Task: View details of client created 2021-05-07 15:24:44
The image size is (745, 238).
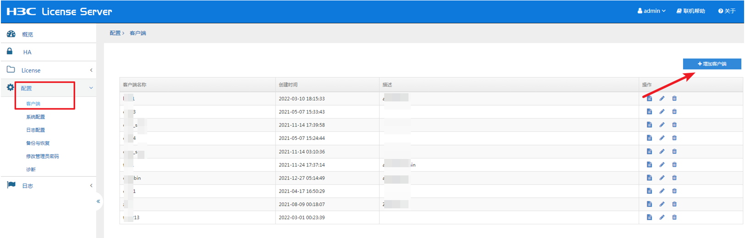Action: (649, 138)
